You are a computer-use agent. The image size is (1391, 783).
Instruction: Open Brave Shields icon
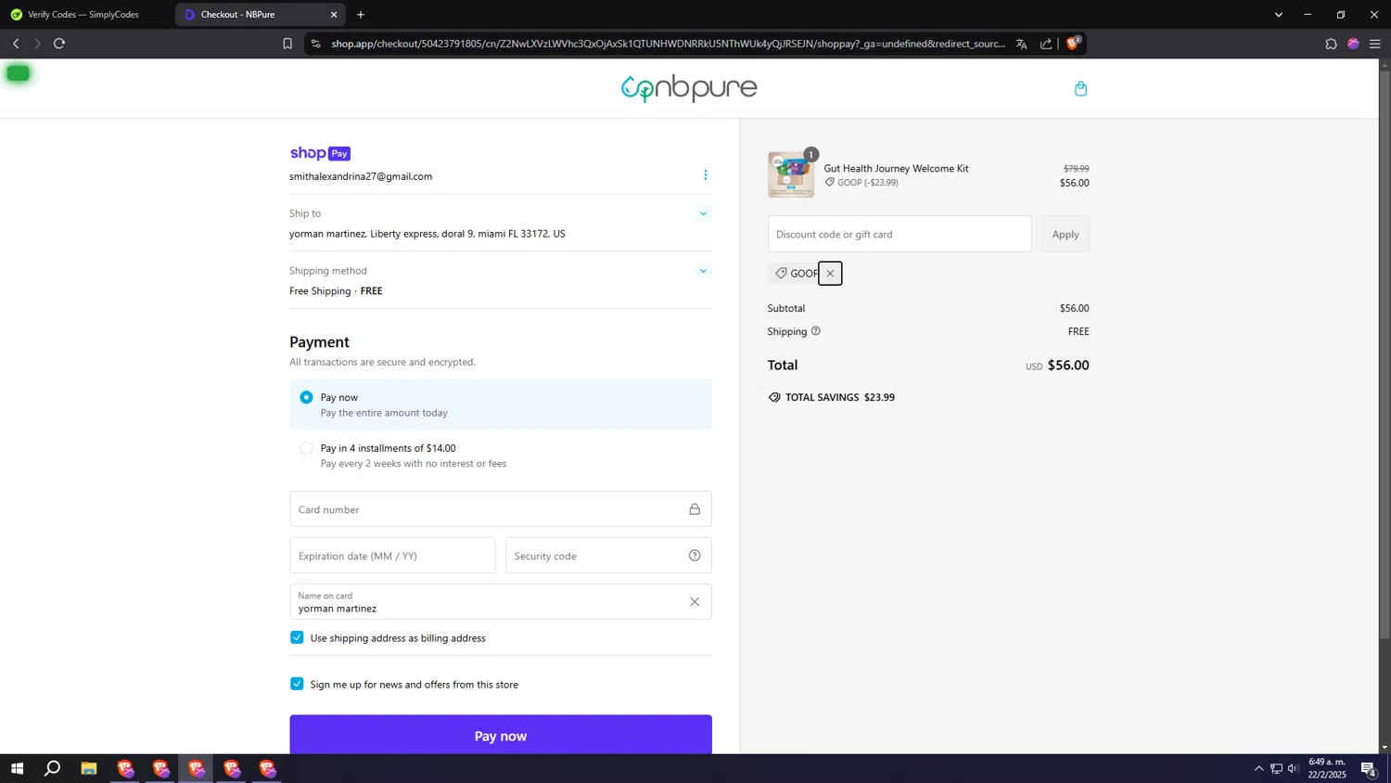[1074, 44]
